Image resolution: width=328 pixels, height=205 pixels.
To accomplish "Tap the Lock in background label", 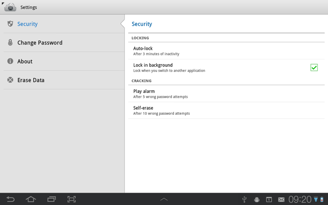I will click(x=153, y=65).
